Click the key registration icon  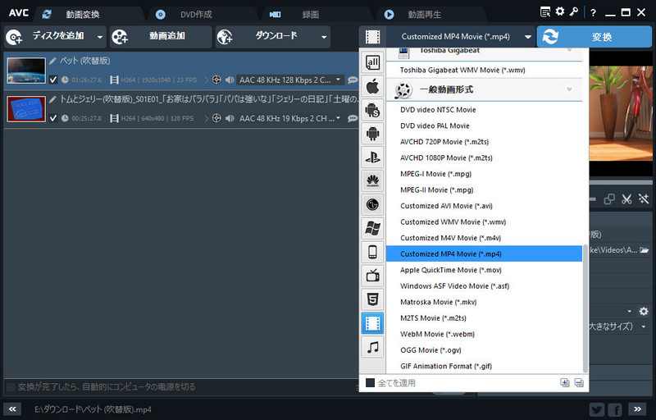point(573,11)
